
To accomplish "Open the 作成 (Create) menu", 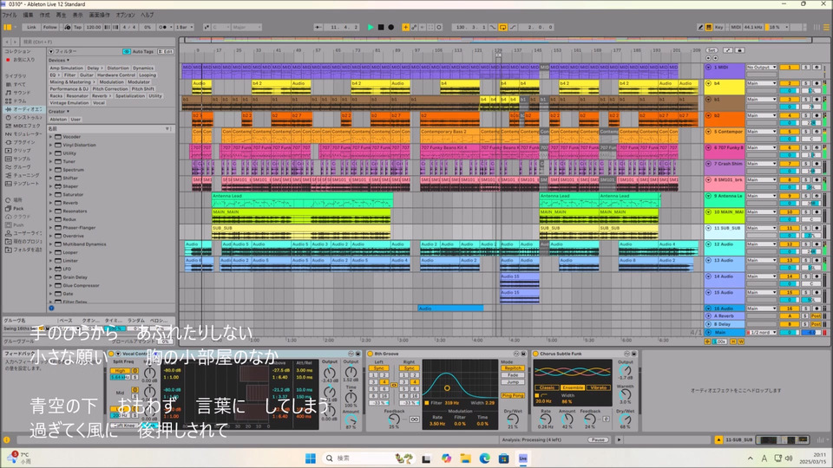I will coord(44,15).
